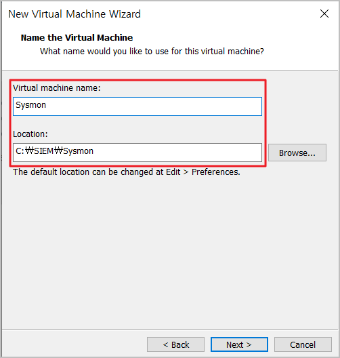Image resolution: width=340 pixels, height=358 pixels.
Task: Open the Browse... folder dialog
Action: click(297, 153)
